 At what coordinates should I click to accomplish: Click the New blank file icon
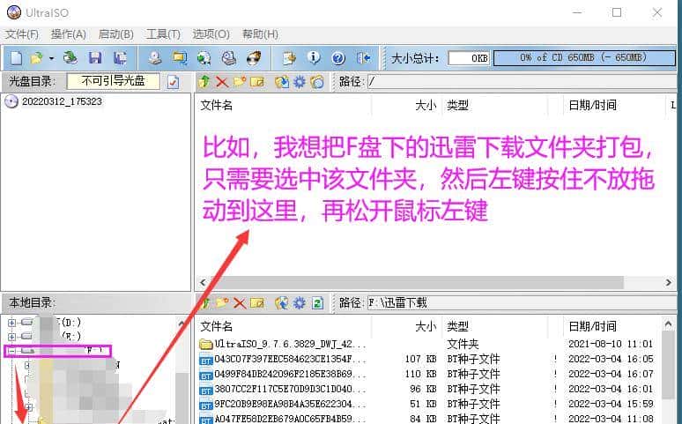click(x=17, y=58)
